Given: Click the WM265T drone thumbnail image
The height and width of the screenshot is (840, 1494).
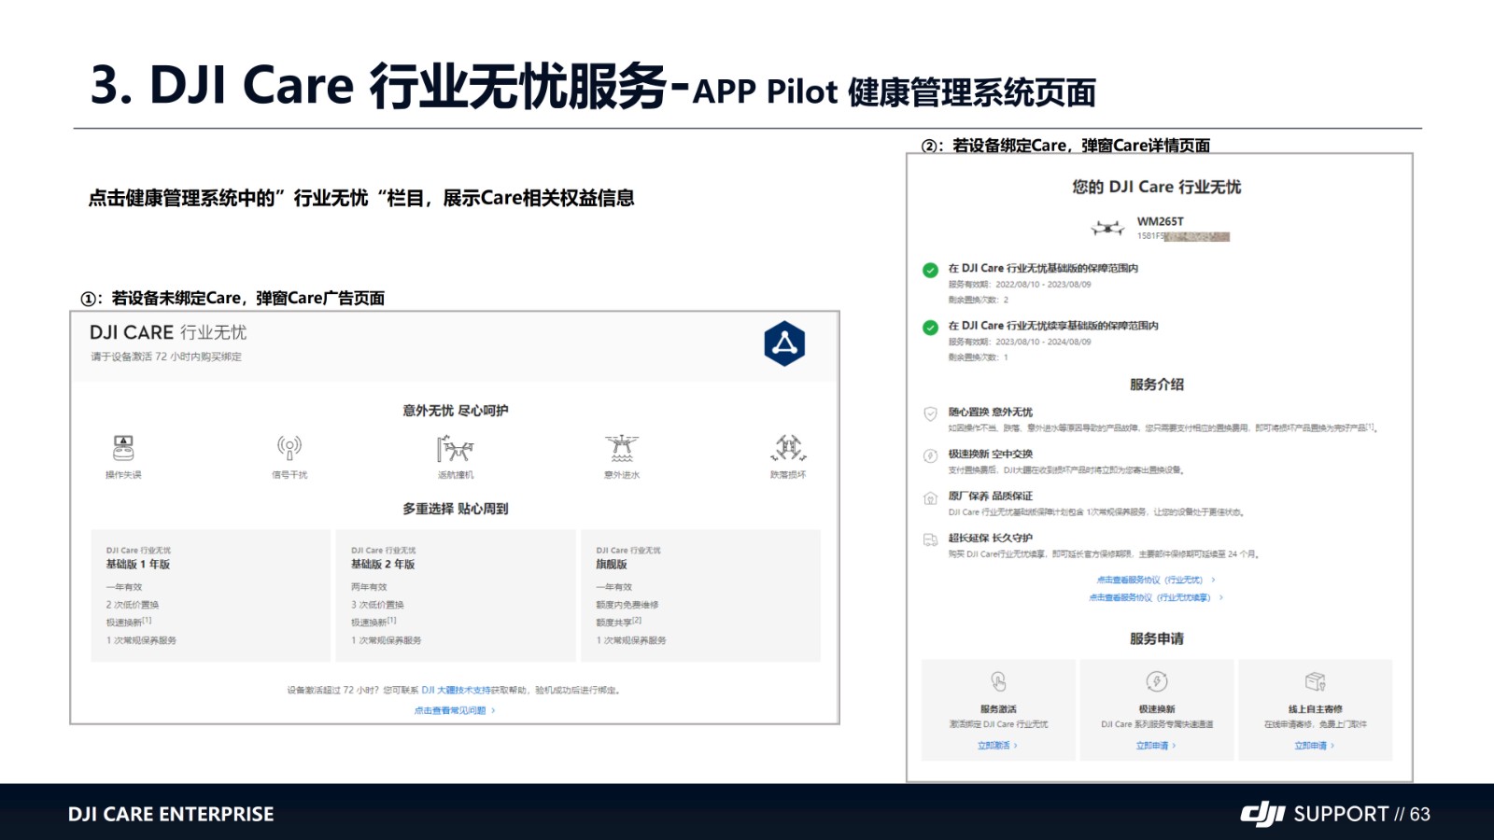Looking at the screenshot, I should point(1108,228).
